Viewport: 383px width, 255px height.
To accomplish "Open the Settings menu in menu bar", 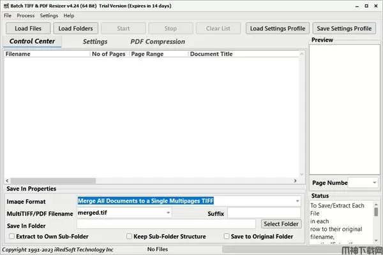I will coord(49,15).
